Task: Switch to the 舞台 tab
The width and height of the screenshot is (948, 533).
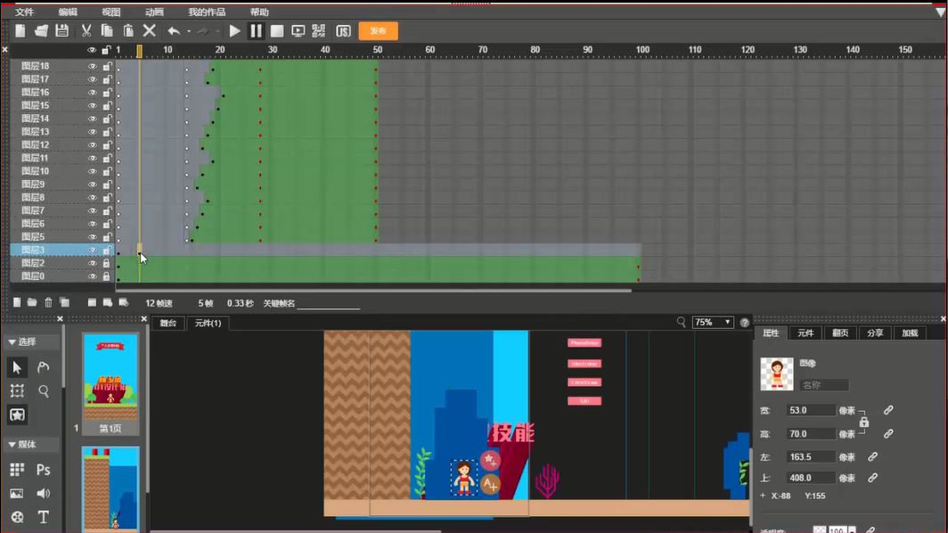Action: click(x=168, y=323)
